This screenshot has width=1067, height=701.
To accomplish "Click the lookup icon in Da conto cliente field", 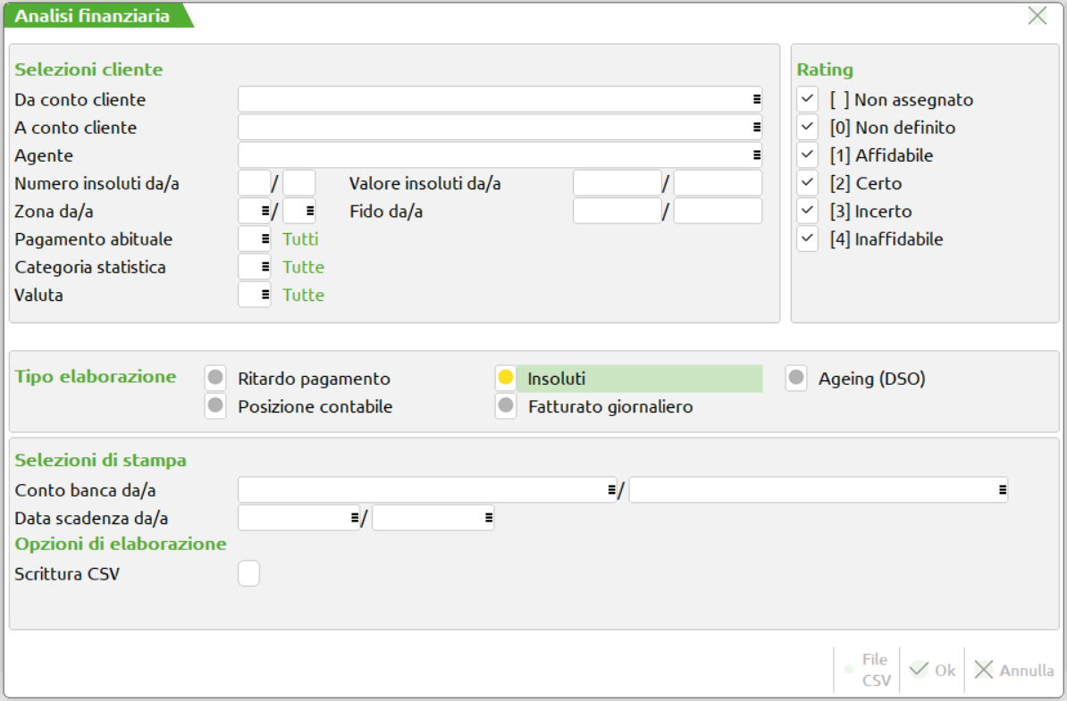I will point(756,99).
